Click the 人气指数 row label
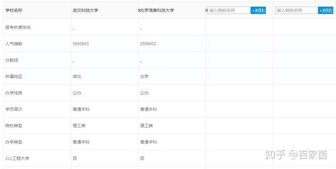336x169 pixels. [x=14, y=44]
